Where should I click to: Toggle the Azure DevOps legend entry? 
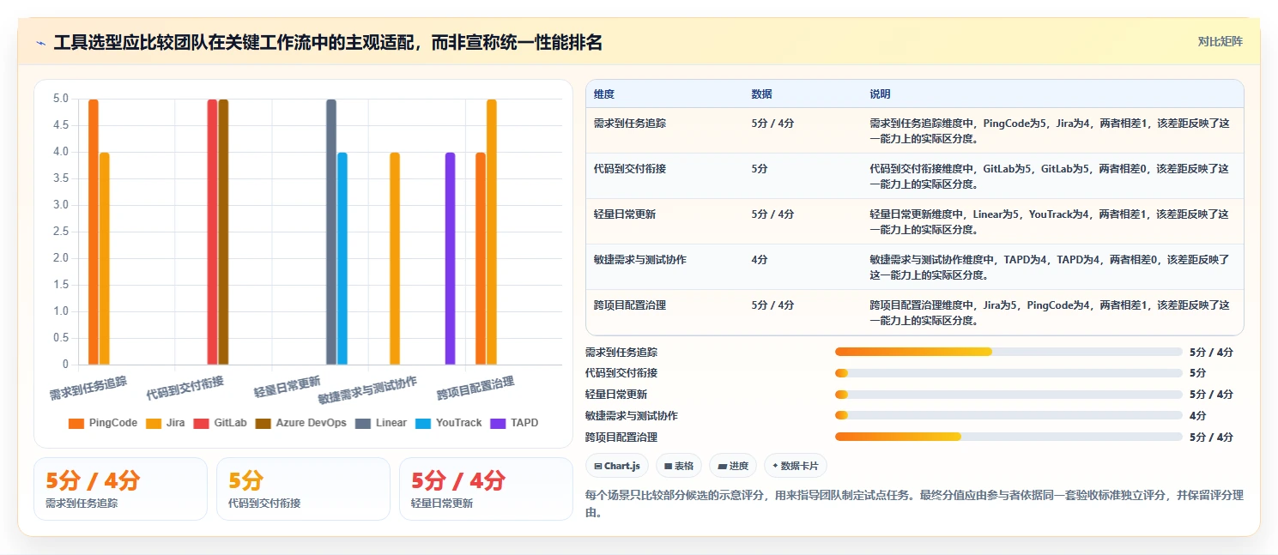coord(301,423)
